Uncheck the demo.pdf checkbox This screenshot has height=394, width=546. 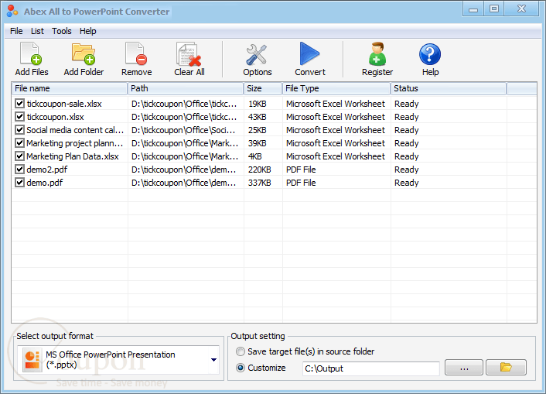(19, 183)
